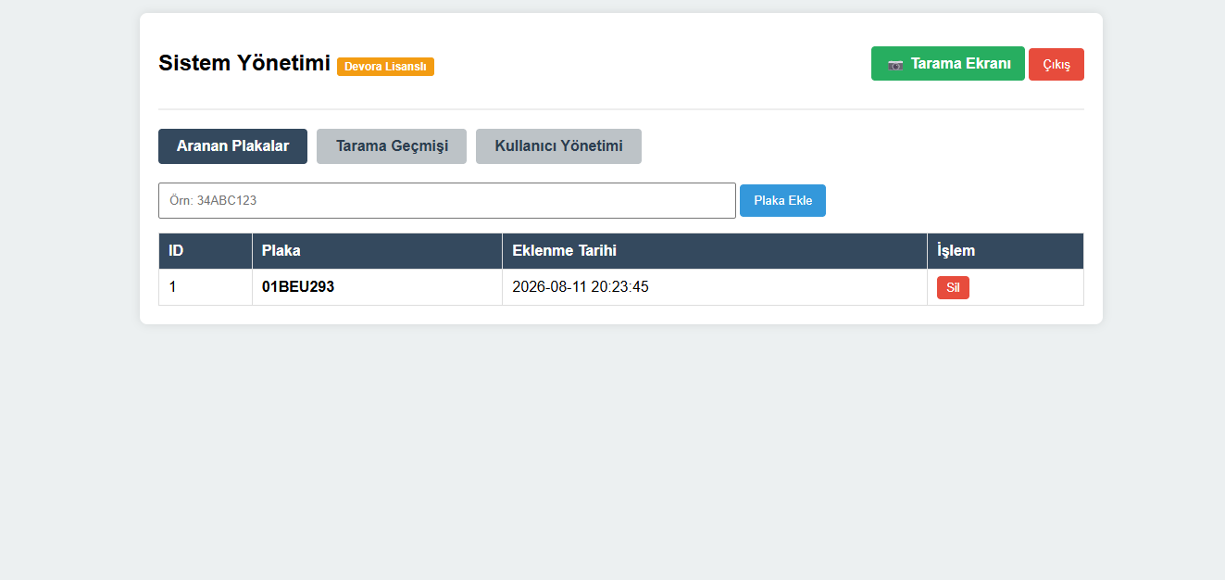
Task: Switch to the Tarama Geçmişi tab
Action: [x=392, y=146]
